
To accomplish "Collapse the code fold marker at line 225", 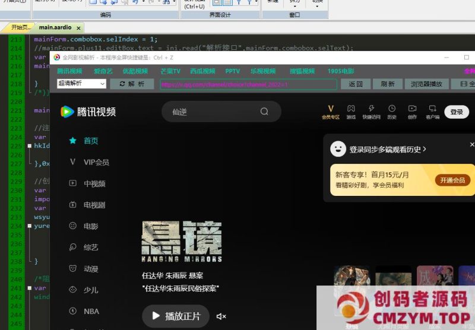I will tap(29, 145).
